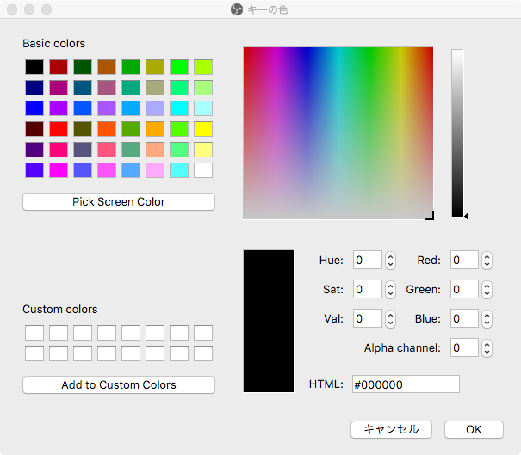Select the navy blue swatch in second row
Image resolution: width=521 pixels, height=455 pixels.
click(x=34, y=88)
